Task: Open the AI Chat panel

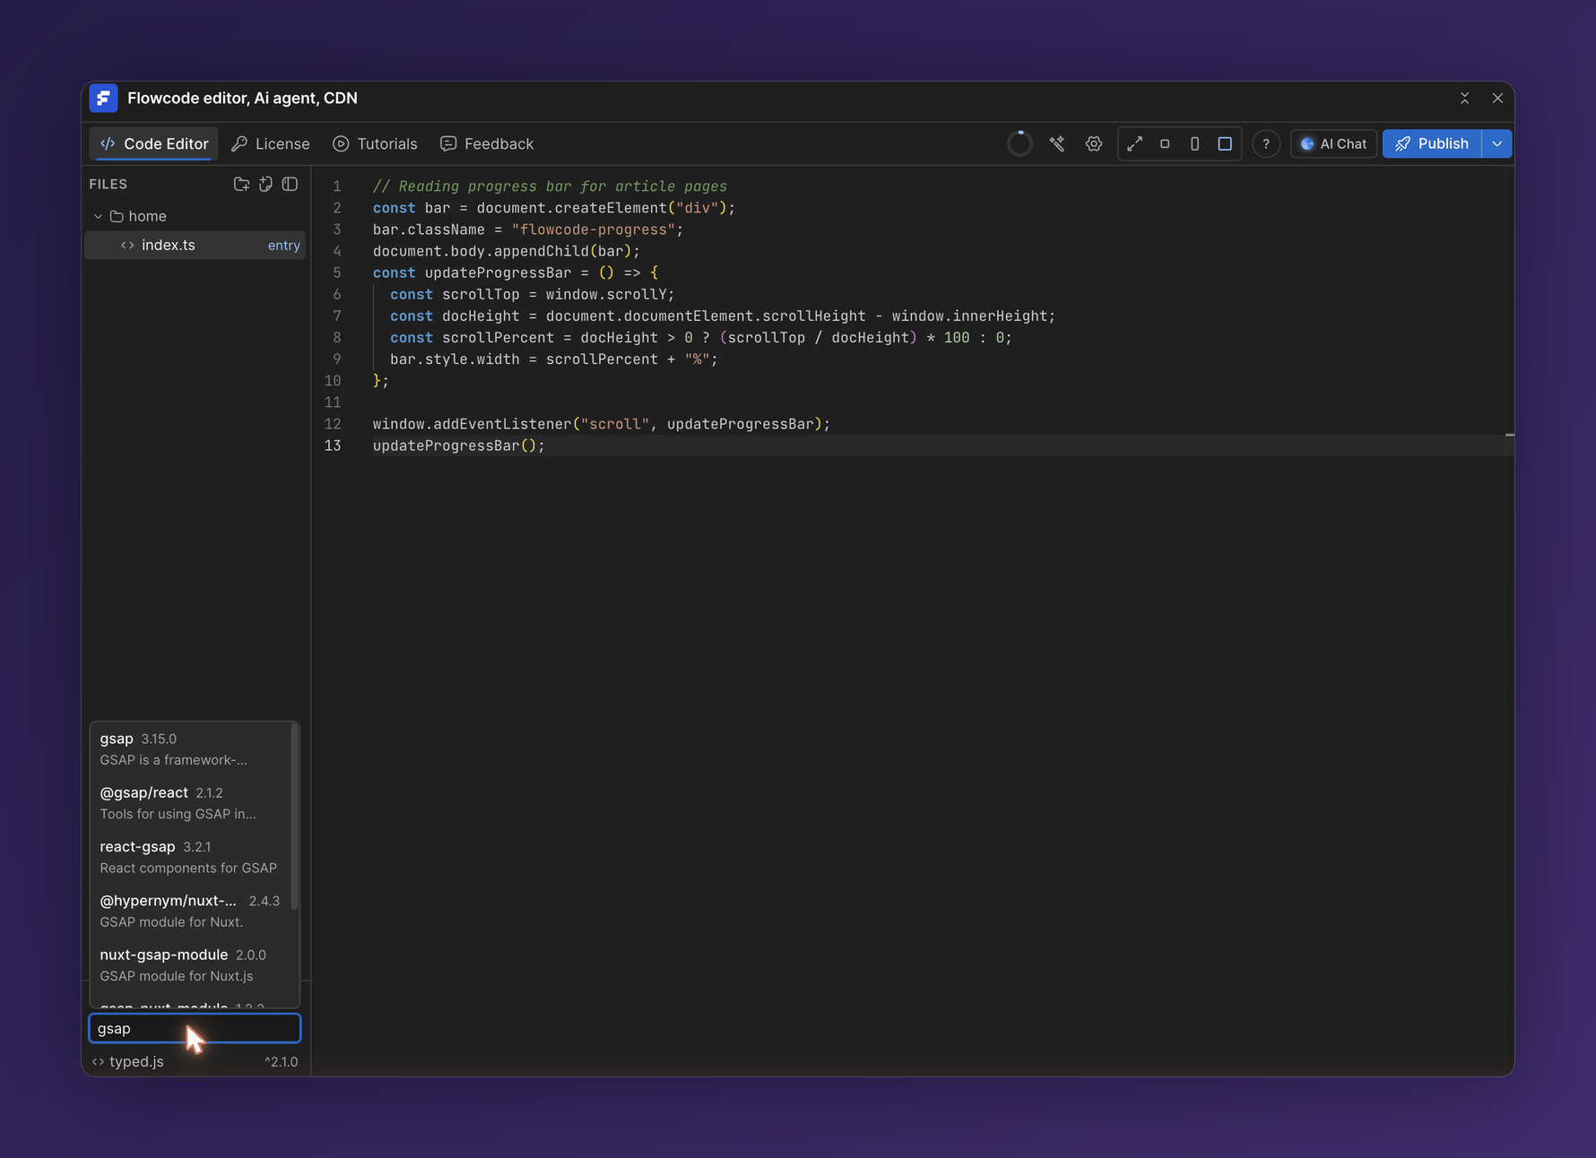Action: coord(1333,143)
